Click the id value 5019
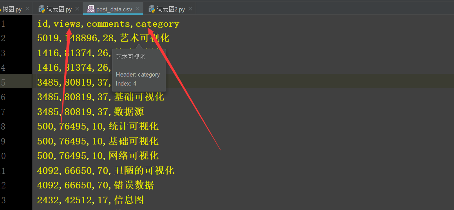The image size is (454, 210). click(x=48, y=38)
